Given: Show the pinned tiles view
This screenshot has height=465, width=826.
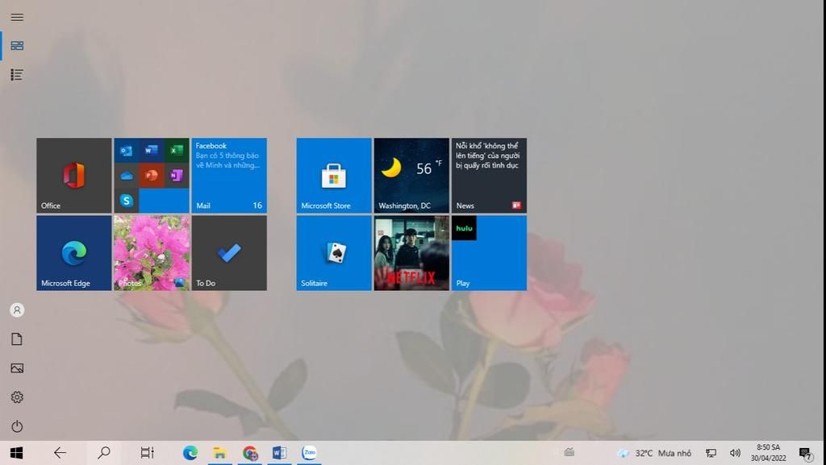Looking at the screenshot, I should [x=17, y=46].
